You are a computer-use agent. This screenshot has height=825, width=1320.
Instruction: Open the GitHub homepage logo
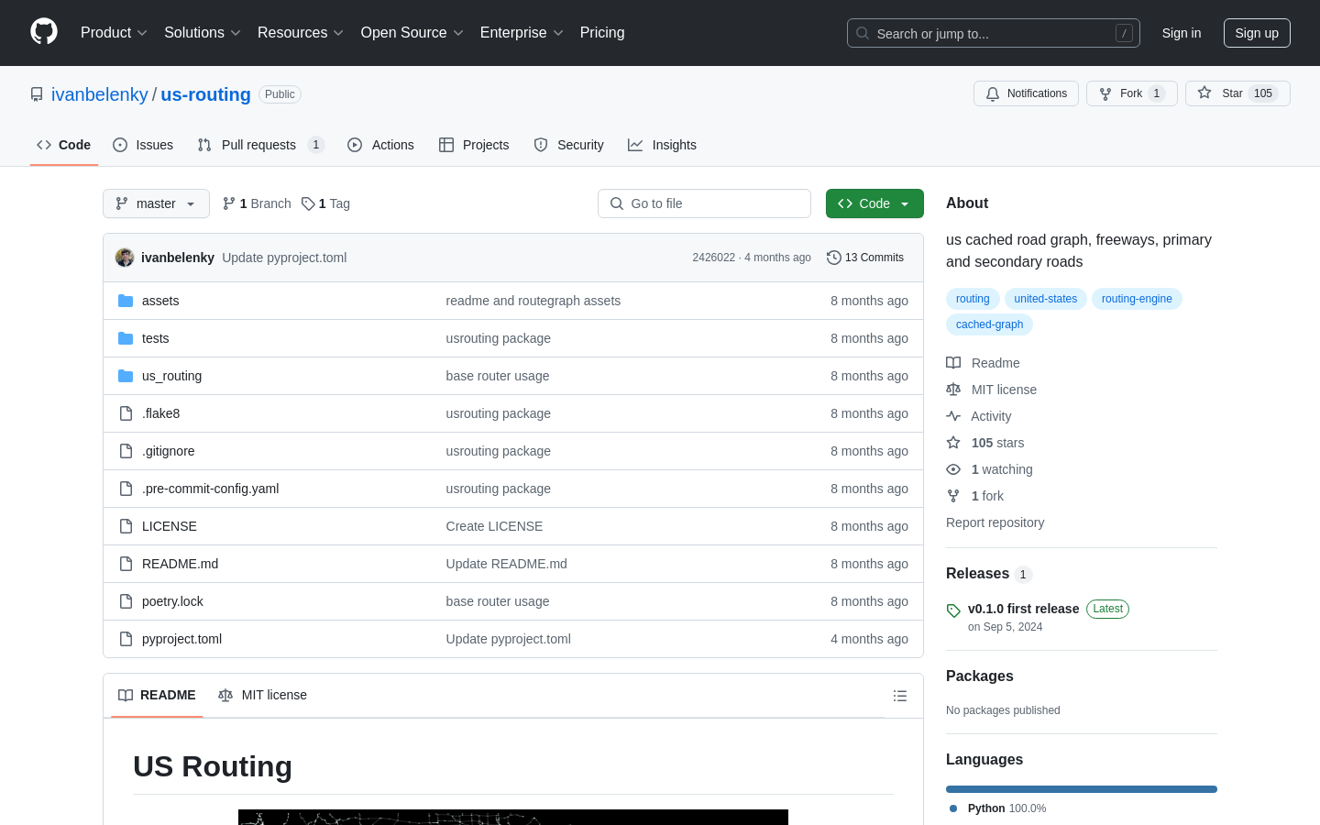click(44, 32)
